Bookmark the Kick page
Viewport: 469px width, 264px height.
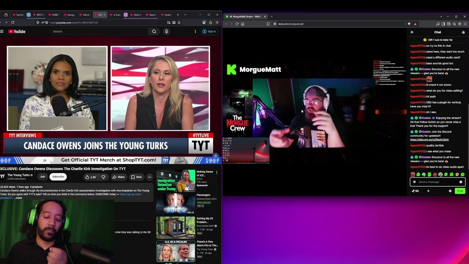click(x=268, y=24)
